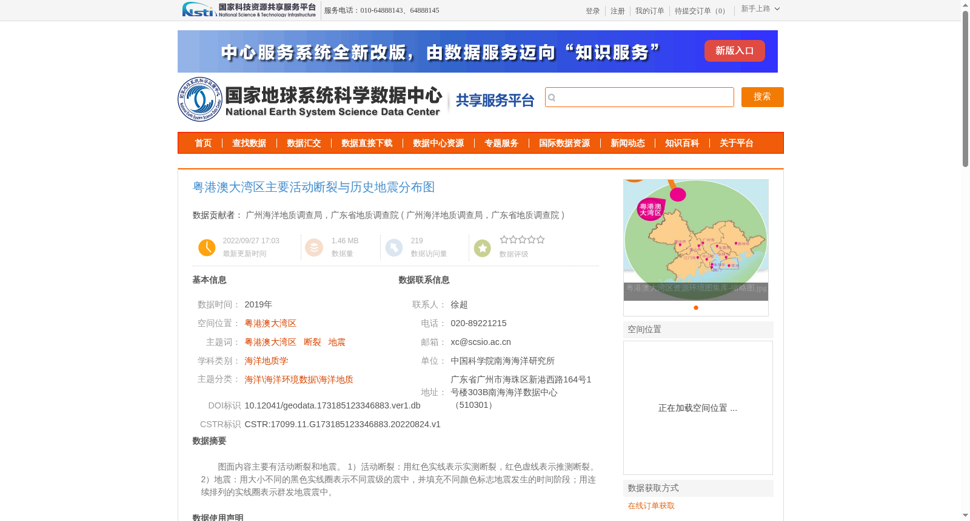Click the 数据获取方式 panel header

698,488
